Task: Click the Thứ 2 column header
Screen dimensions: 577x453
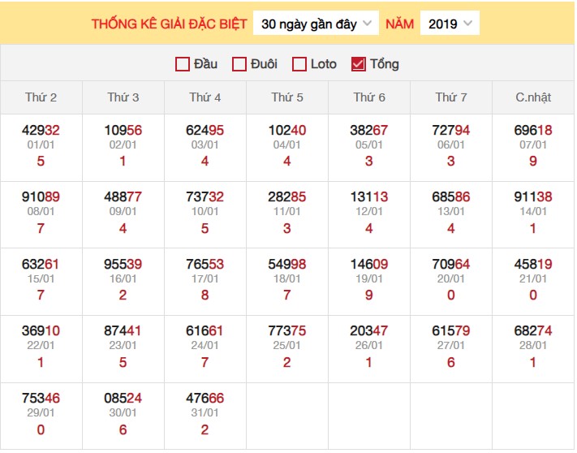Action: click(x=41, y=97)
